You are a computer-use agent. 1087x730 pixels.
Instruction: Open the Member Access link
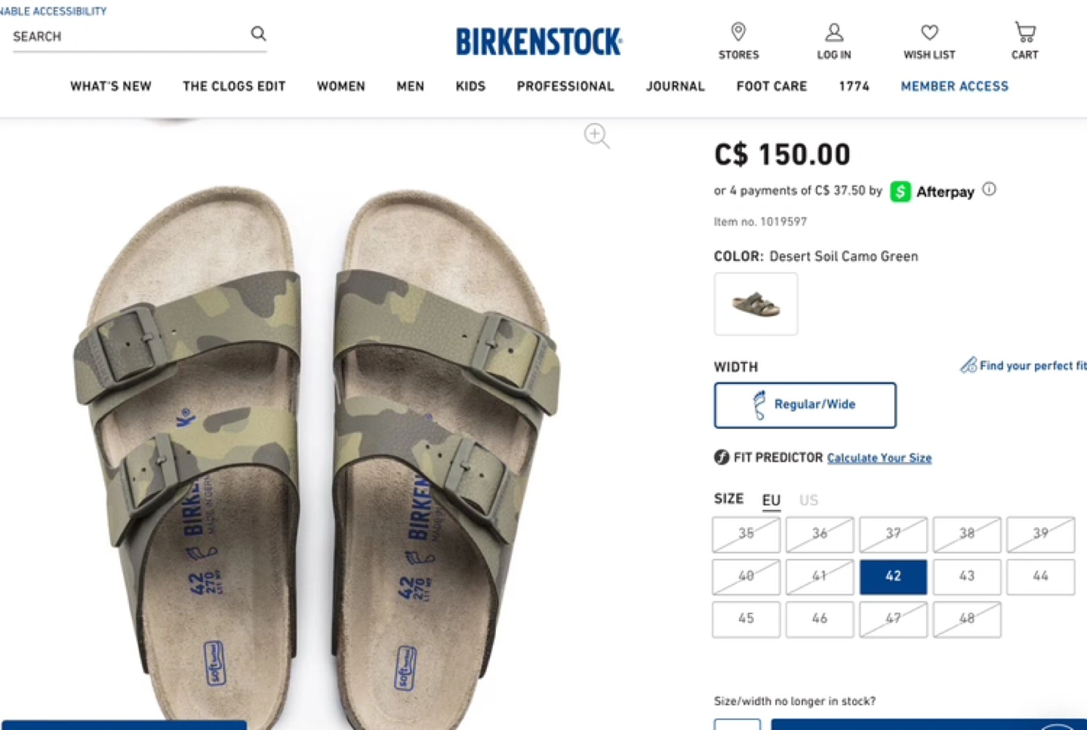[x=954, y=87]
